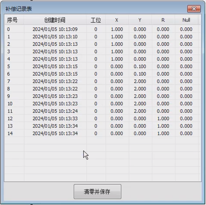Select row 12 created at 10:13:33

pyautogui.click(x=102, y=119)
